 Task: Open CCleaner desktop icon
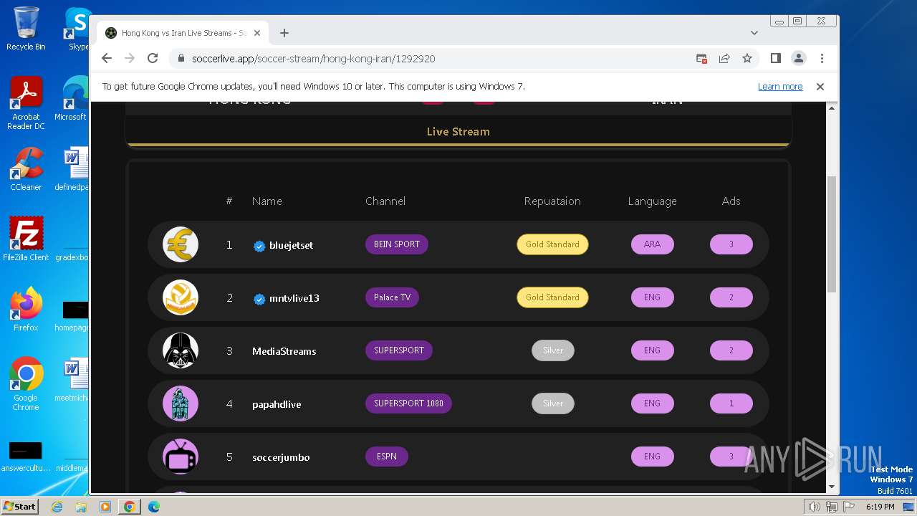click(x=26, y=169)
